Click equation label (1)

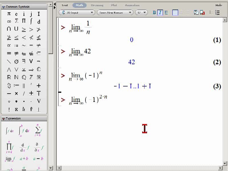217,40
